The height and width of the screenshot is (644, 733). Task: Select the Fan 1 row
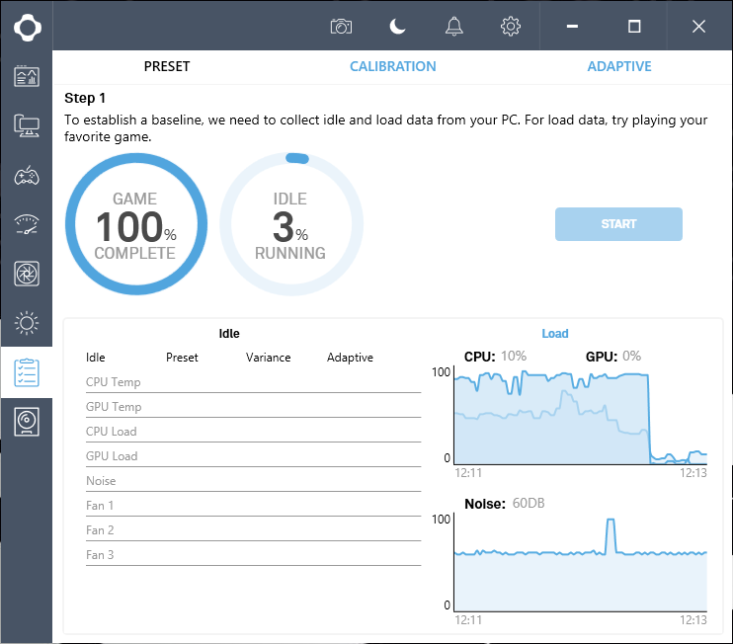pos(253,506)
